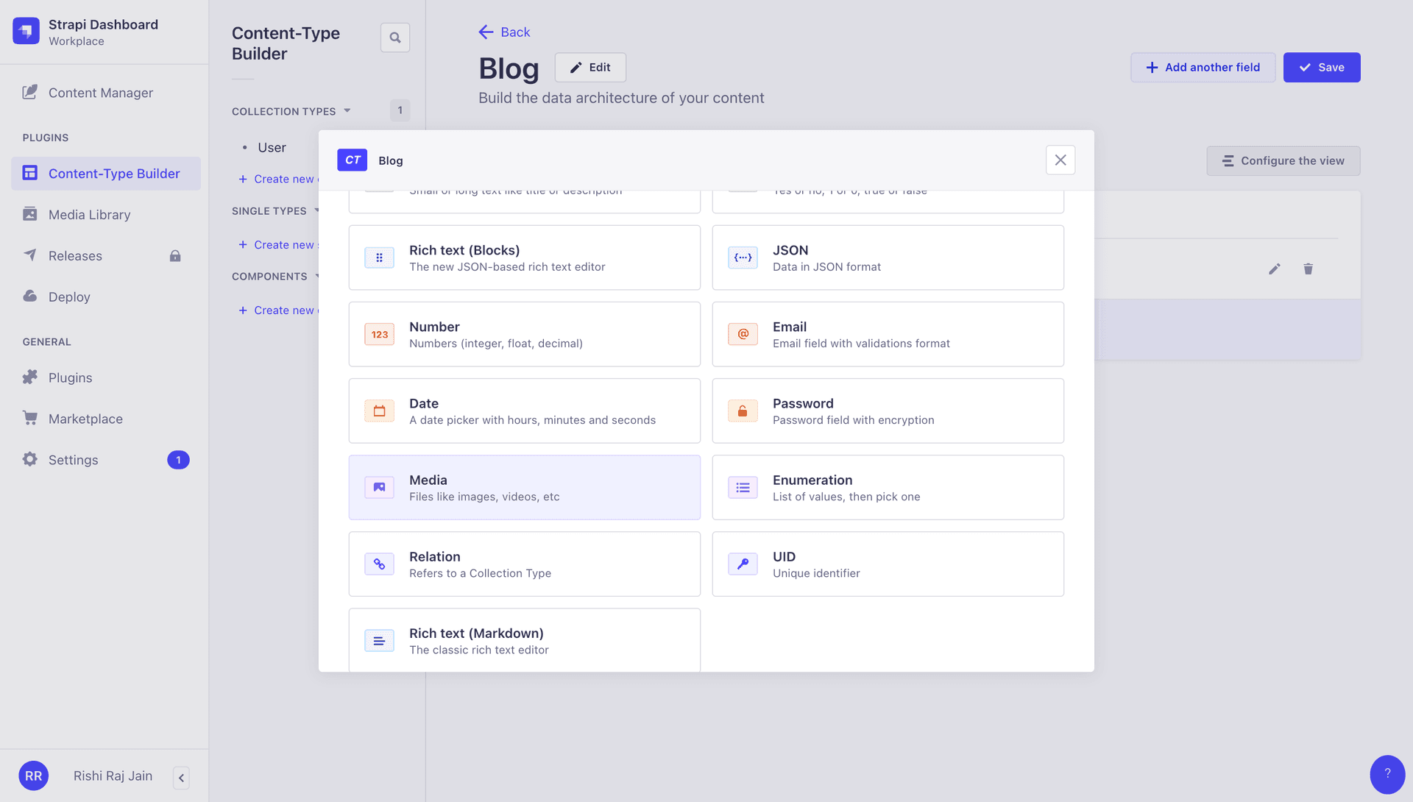Screen dimensions: 1413x802
Task: Click the trash delete icon in field row
Action: 1308,269
